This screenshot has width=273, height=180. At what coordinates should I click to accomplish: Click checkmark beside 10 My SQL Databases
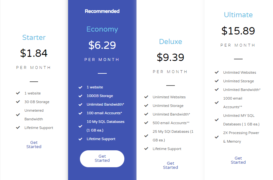click(80, 126)
